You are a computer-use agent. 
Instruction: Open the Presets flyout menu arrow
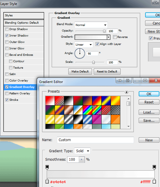tap(126, 92)
